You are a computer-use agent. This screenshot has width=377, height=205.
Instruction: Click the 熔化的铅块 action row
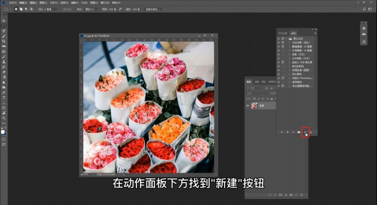click(x=298, y=66)
